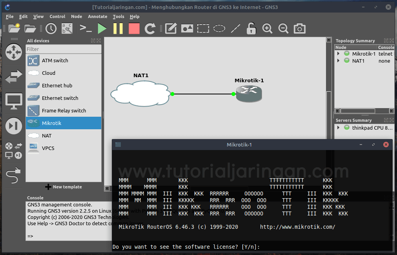The height and width of the screenshot is (255, 397).
Task: Click the Zoom out magnifier icon
Action: point(283,28)
